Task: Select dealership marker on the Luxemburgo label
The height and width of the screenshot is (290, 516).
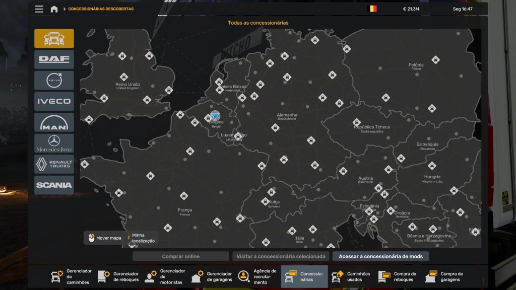Action: (238, 136)
